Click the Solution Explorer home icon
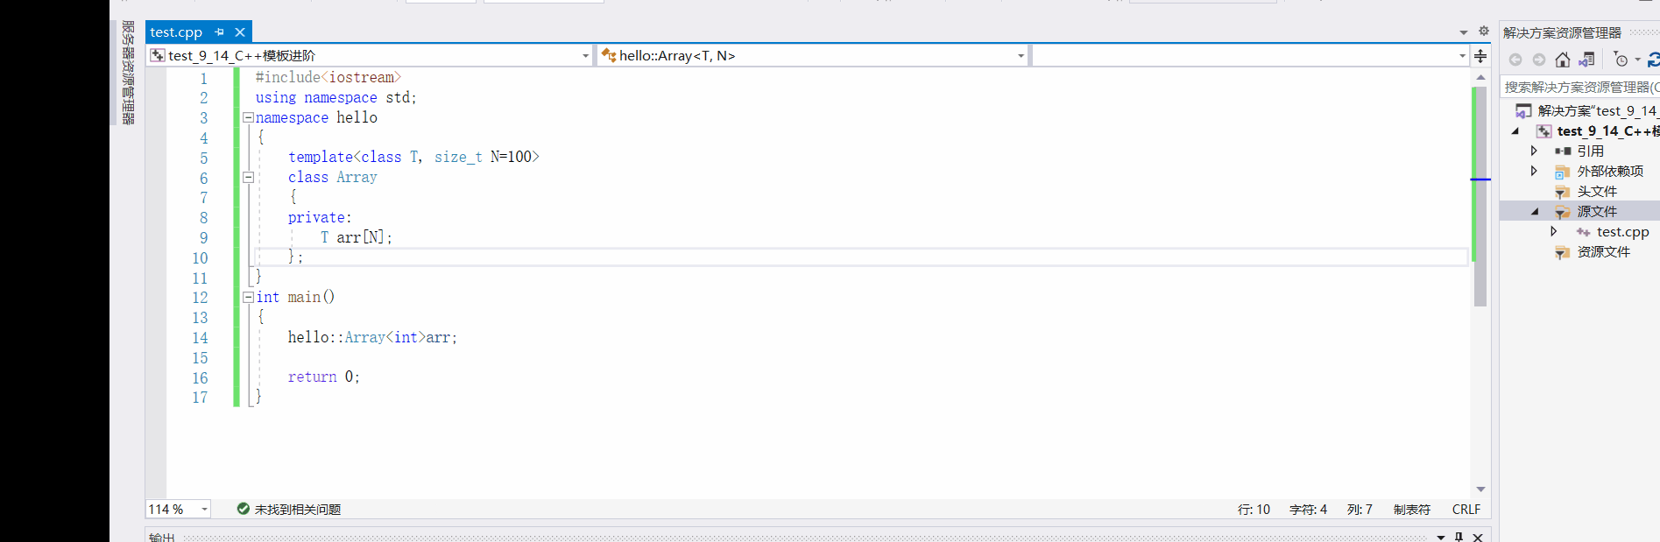This screenshot has width=1660, height=542. click(1562, 60)
